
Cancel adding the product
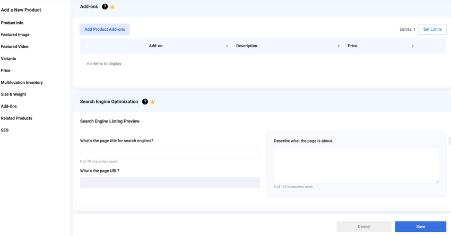(364, 226)
